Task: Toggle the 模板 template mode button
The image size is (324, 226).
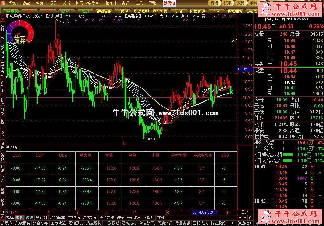Action: (x=20, y=218)
